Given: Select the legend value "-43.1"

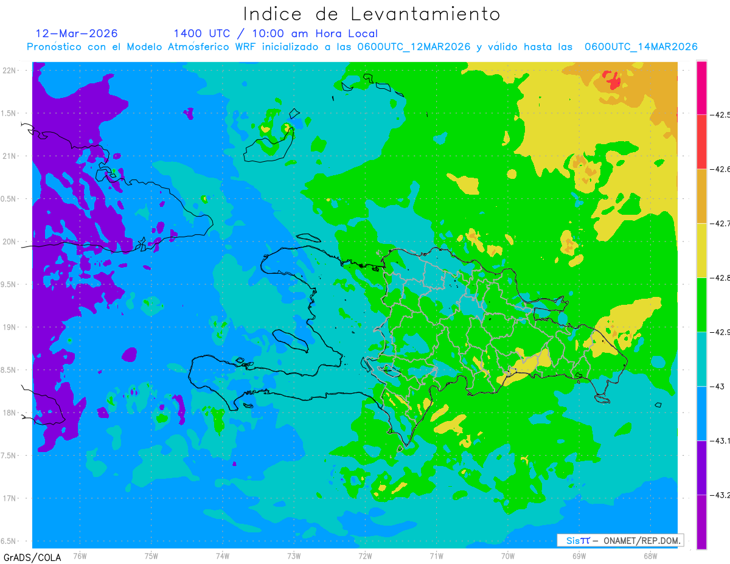Looking at the screenshot, I should coord(719,440).
